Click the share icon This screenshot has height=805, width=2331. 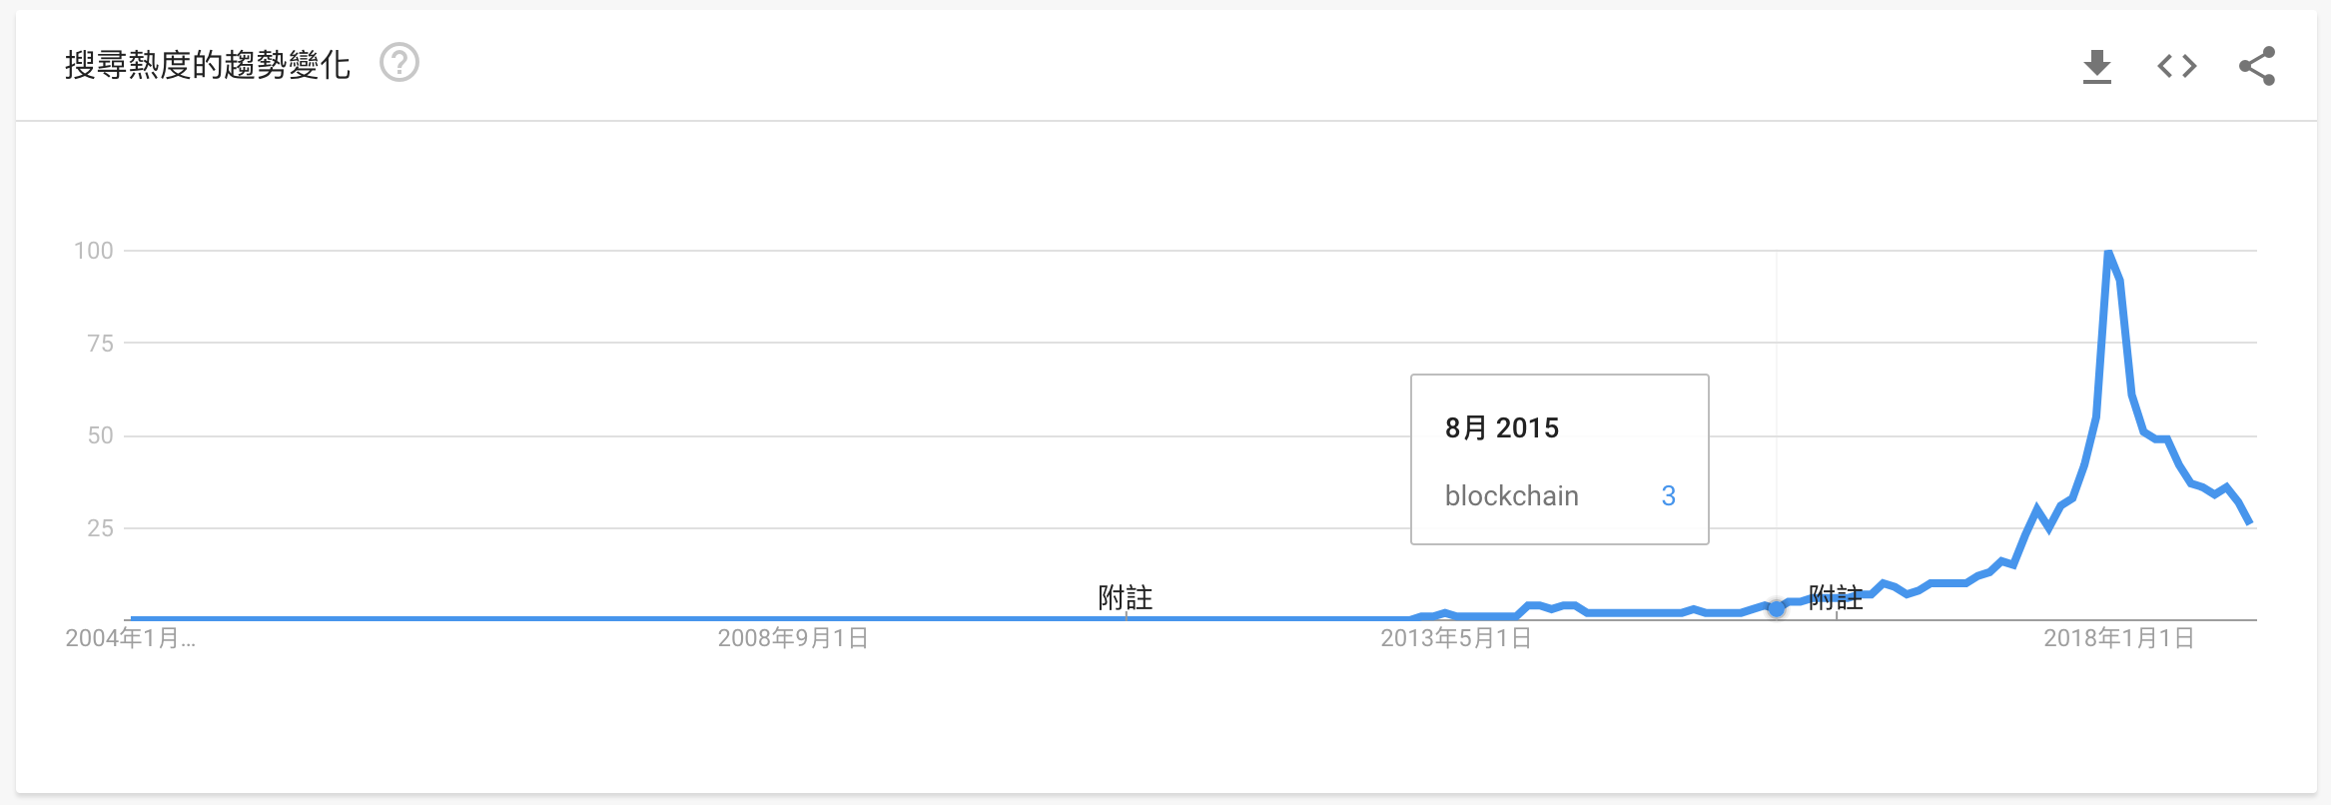[2256, 67]
